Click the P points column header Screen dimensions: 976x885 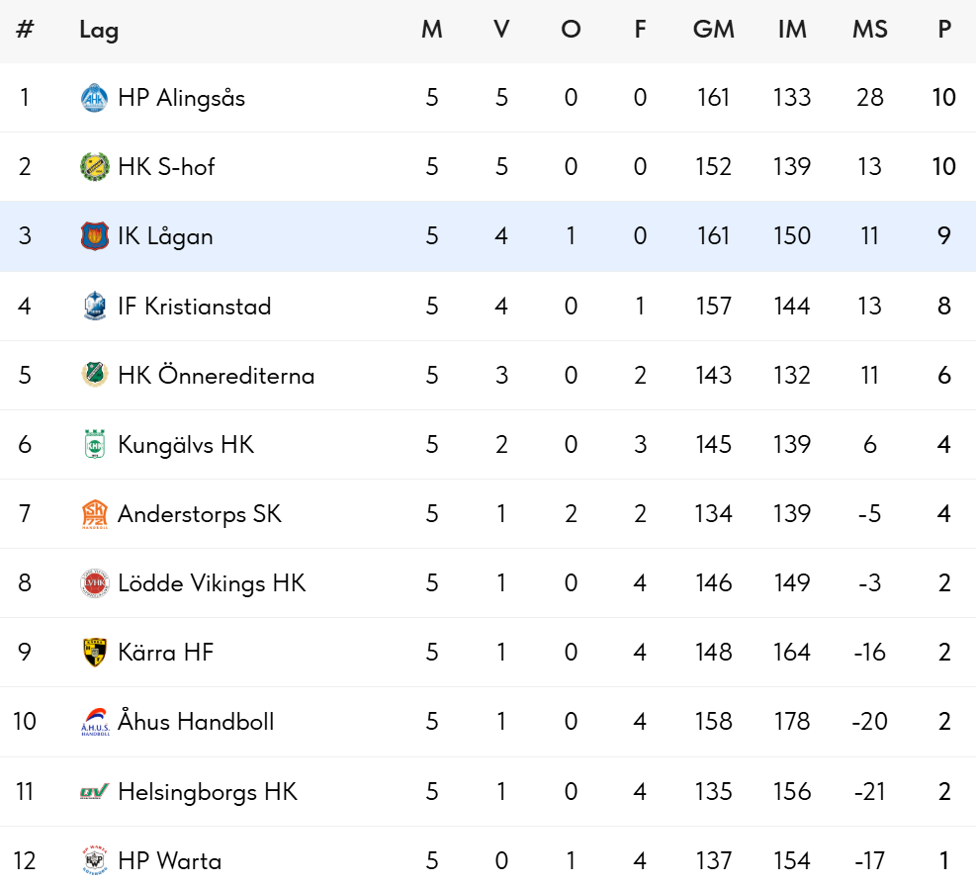tap(944, 30)
